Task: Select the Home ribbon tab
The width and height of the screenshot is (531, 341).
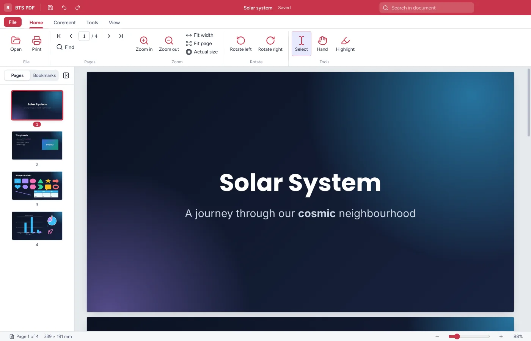Action: pos(36,23)
